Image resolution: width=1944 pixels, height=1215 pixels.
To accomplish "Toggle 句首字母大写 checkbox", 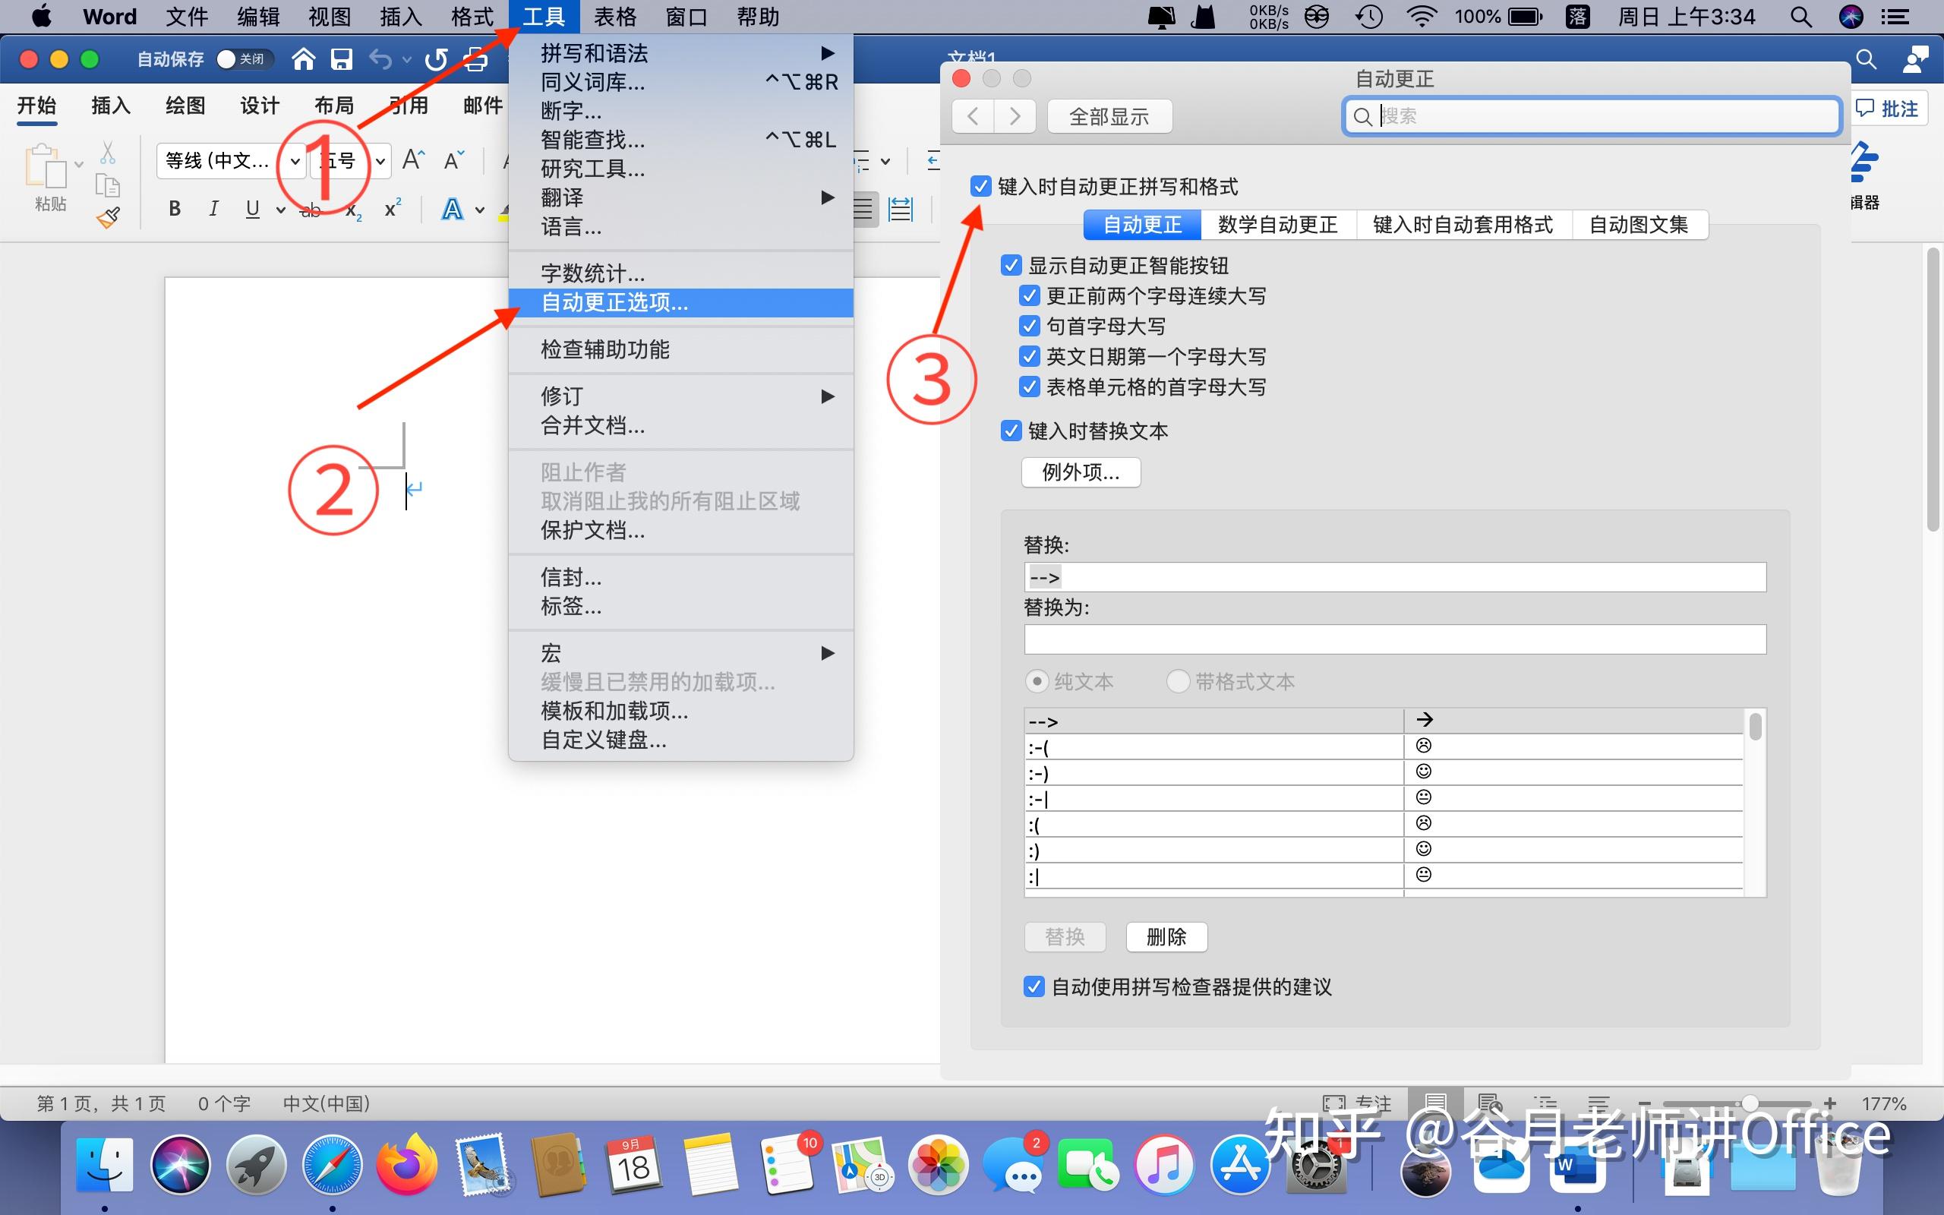I will (x=1029, y=327).
